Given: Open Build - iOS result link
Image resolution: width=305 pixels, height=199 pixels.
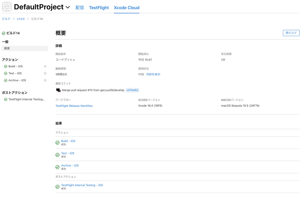Looking at the screenshot, I should tap(68, 141).
